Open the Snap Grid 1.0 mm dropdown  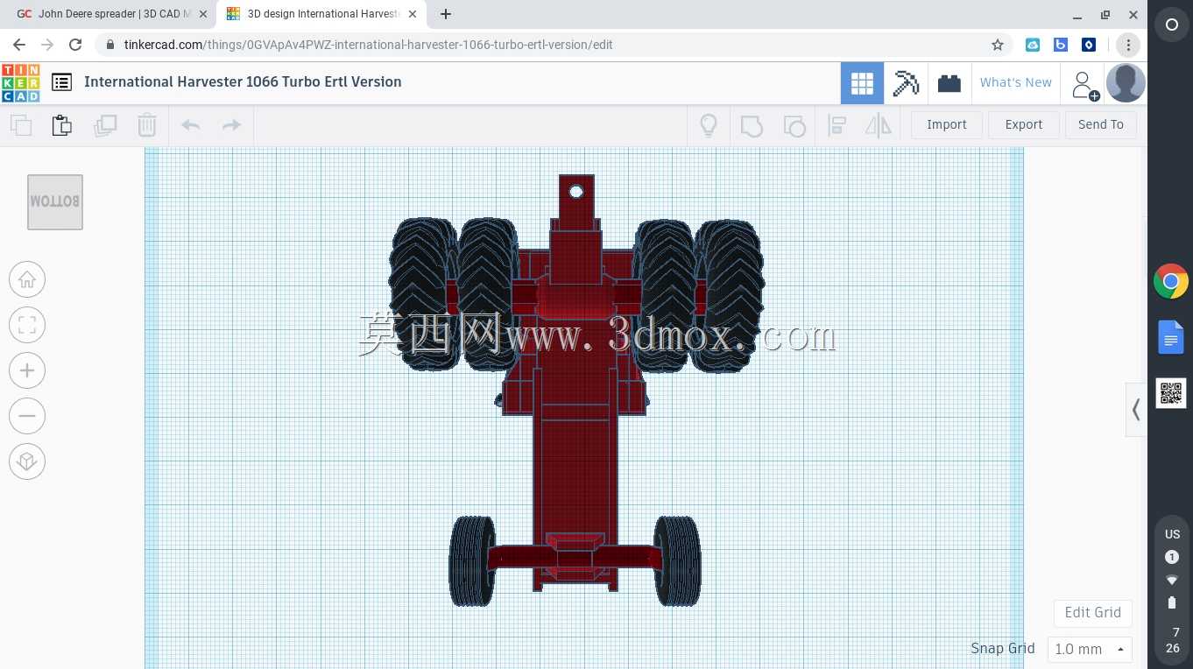[1090, 649]
